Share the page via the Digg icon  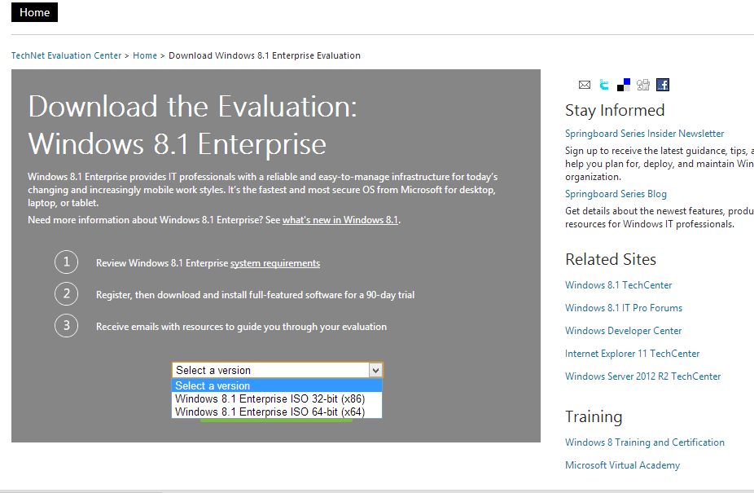pyautogui.click(x=643, y=86)
